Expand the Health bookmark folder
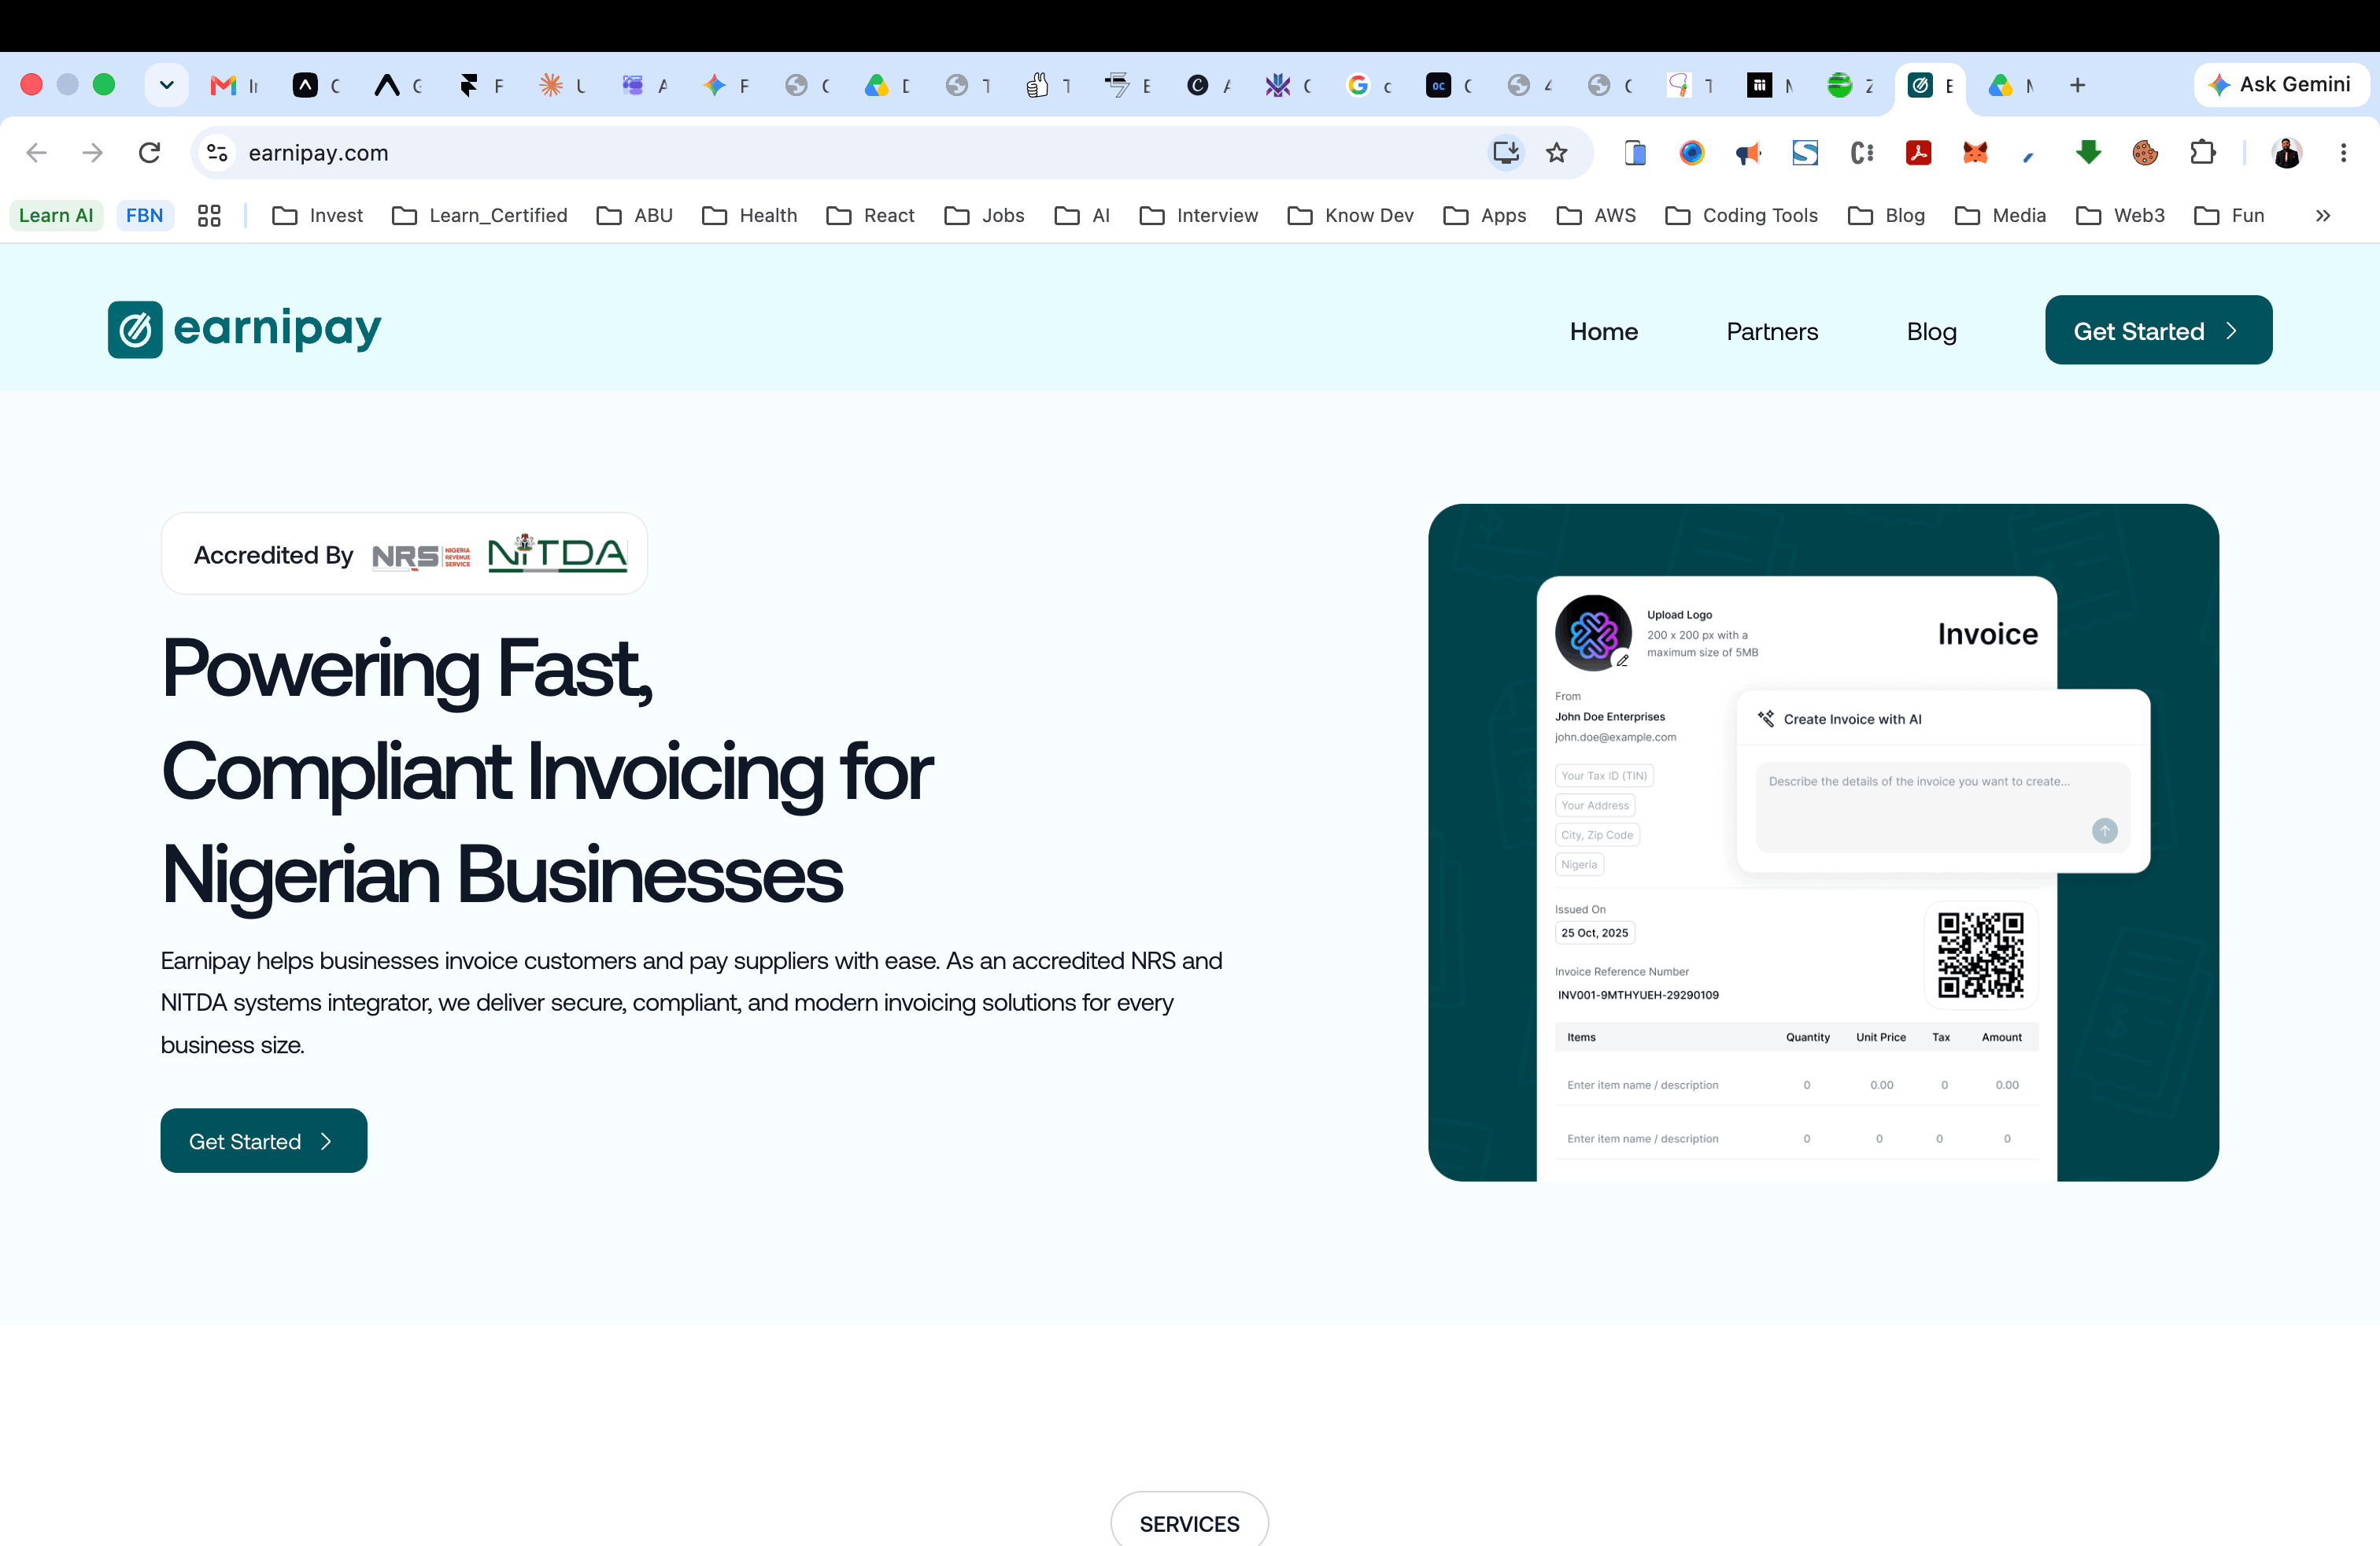 (x=749, y=215)
